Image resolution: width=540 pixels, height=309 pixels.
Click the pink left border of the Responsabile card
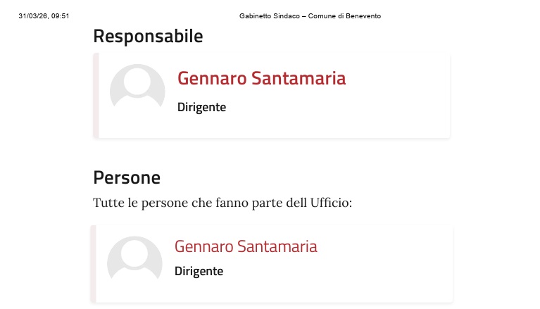point(96,95)
